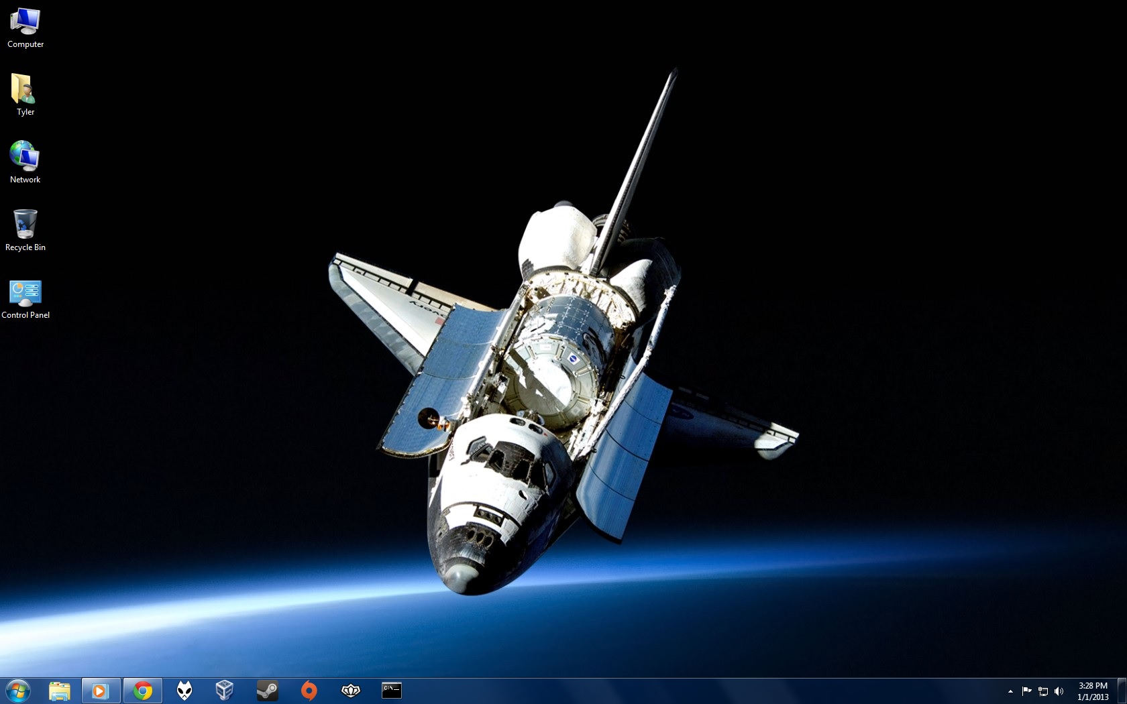Click the clock showing 3:28 PM

pos(1093,691)
